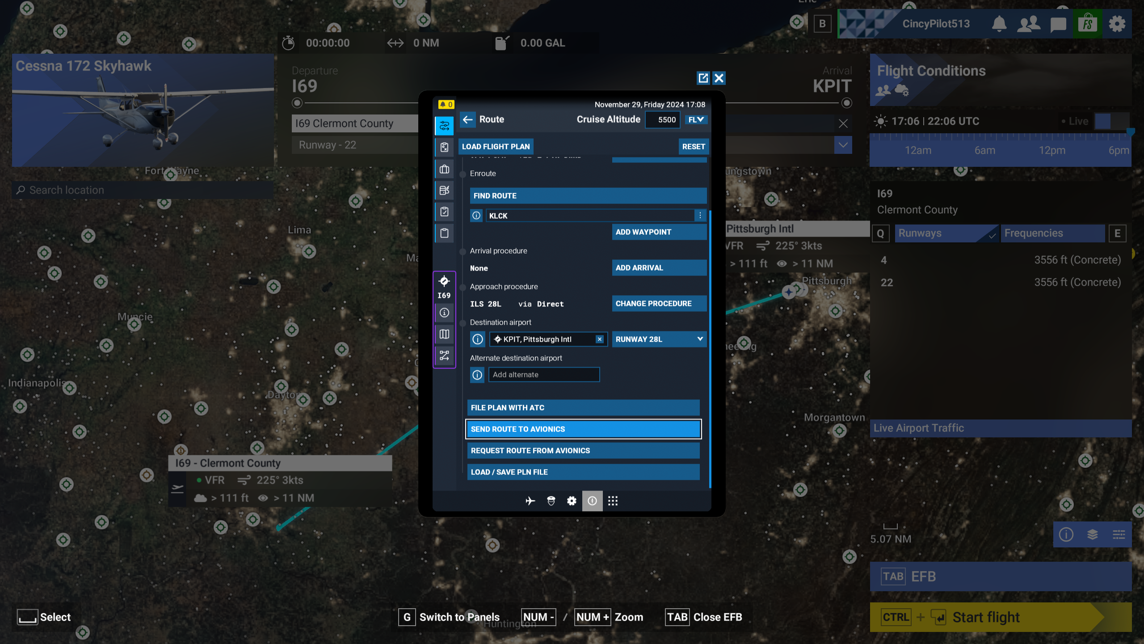The image size is (1144, 644).
Task: Open the Runway - 22 departure dropdown
Action: [x=355, y=145]
